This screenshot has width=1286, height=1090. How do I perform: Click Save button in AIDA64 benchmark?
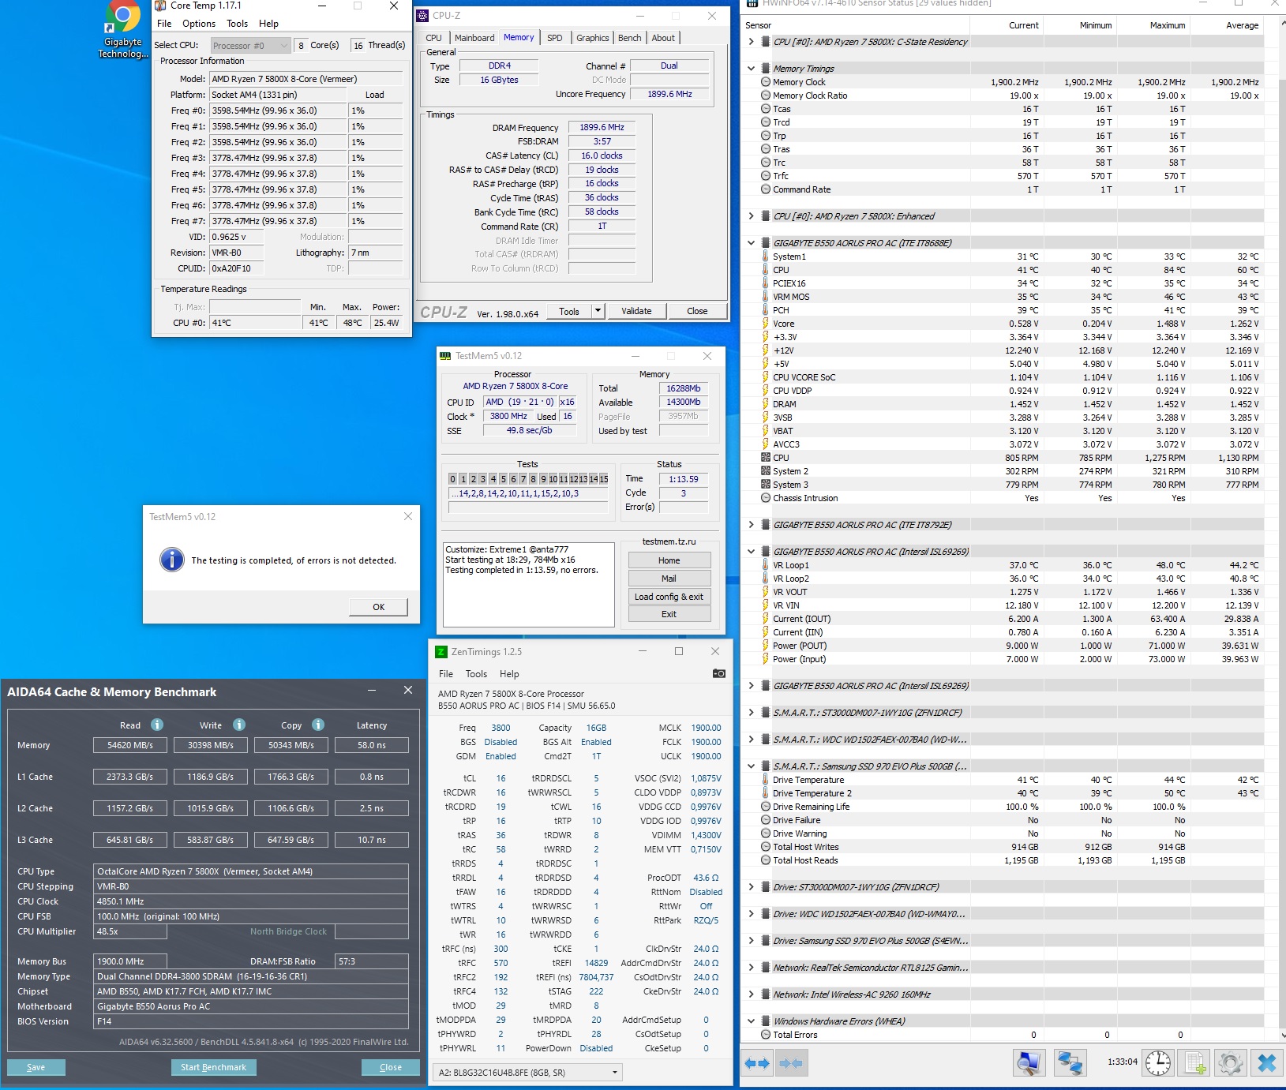36,1067
